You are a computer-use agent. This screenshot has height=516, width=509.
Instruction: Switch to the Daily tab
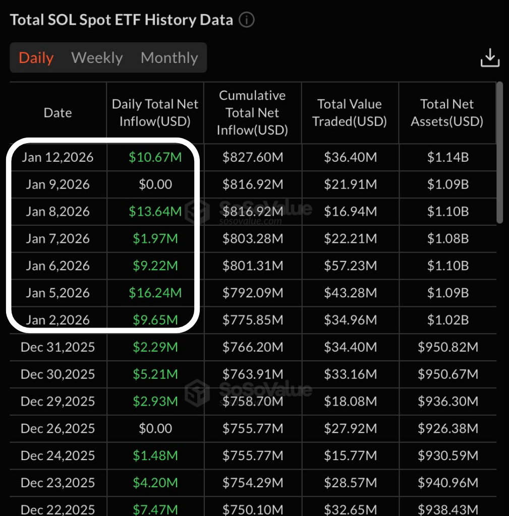point(36,58)
